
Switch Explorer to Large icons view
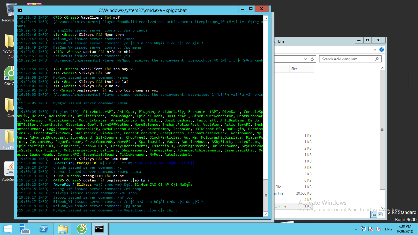tap(380, 214)
